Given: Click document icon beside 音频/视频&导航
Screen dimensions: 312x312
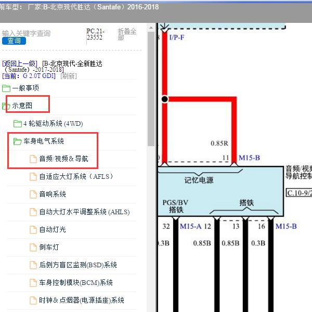Looking at the screenshot, I should pyautogui.click(x=33, y=159).
